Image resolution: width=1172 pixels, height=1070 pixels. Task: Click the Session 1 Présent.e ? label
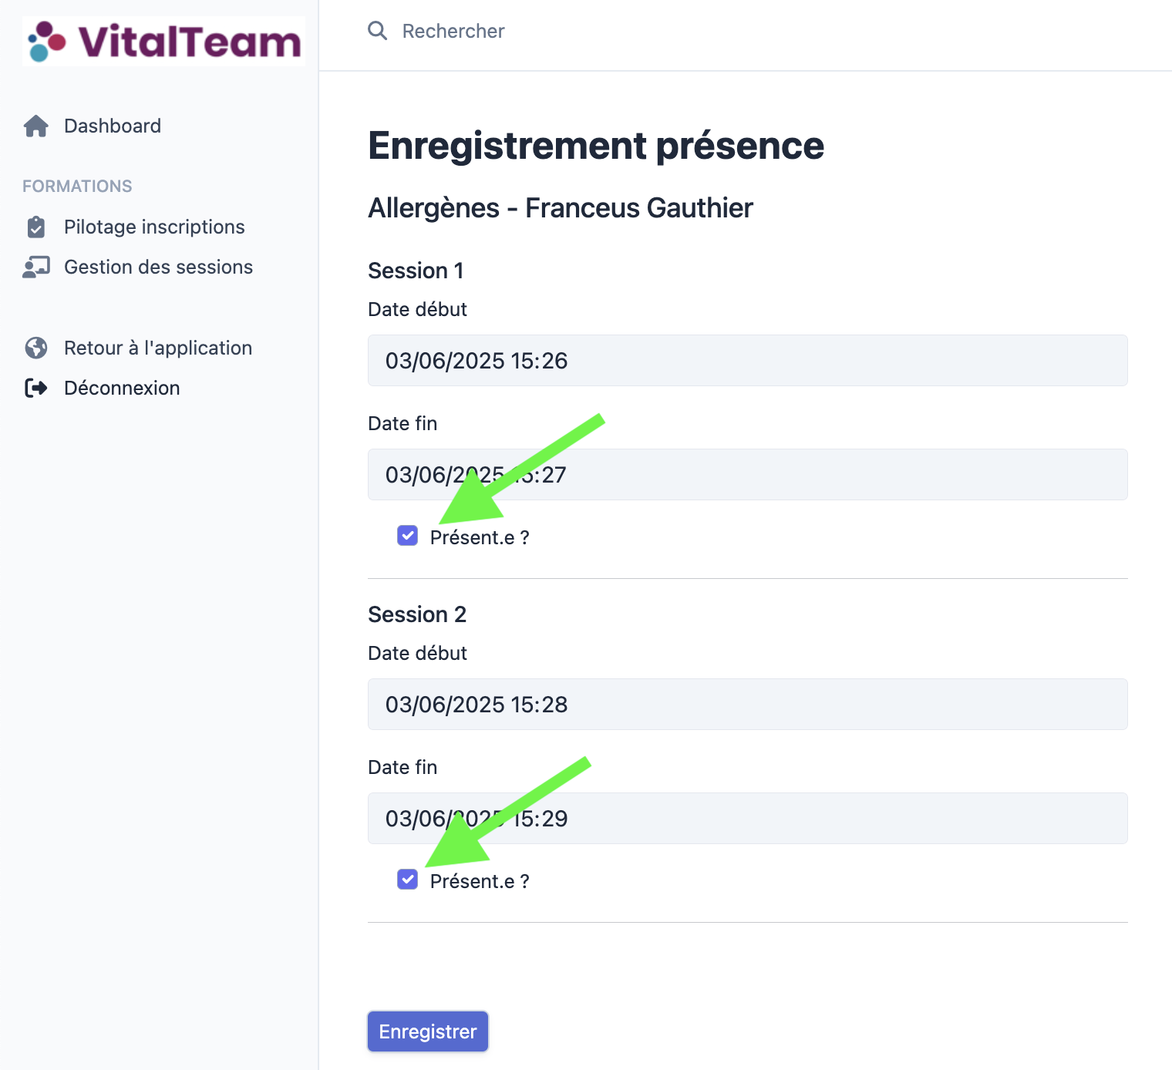(x=479, y=537)
